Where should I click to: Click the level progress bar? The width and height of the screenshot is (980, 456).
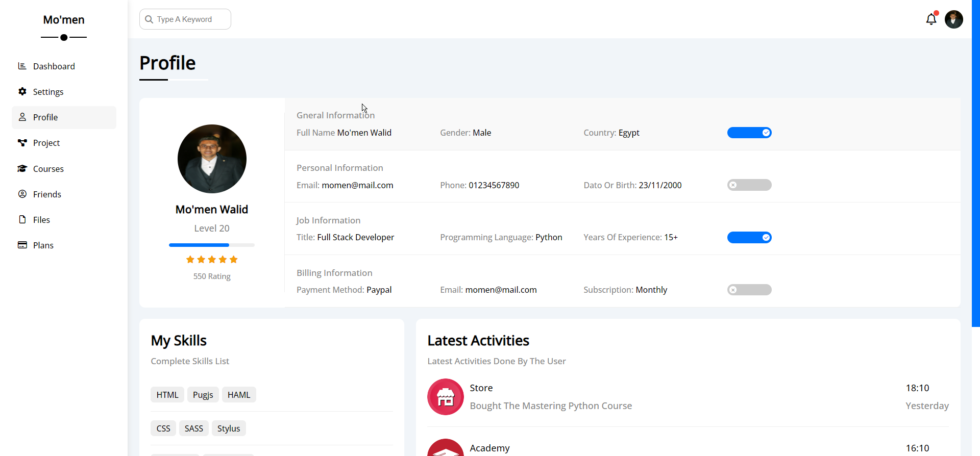[x=211, y=245]
